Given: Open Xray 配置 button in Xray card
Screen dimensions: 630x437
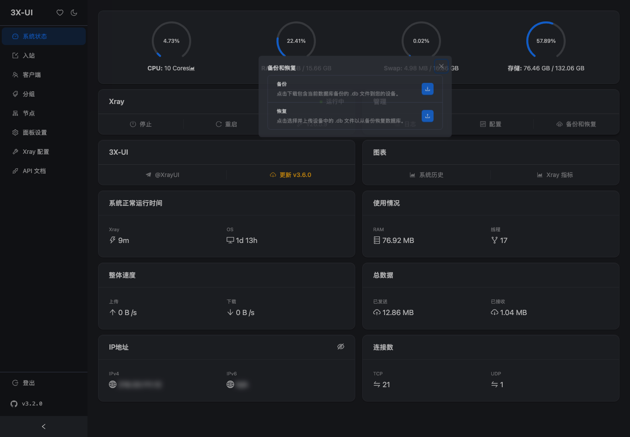Looking at the screenshot, I should pyautogui.click(x=490, y=124).
